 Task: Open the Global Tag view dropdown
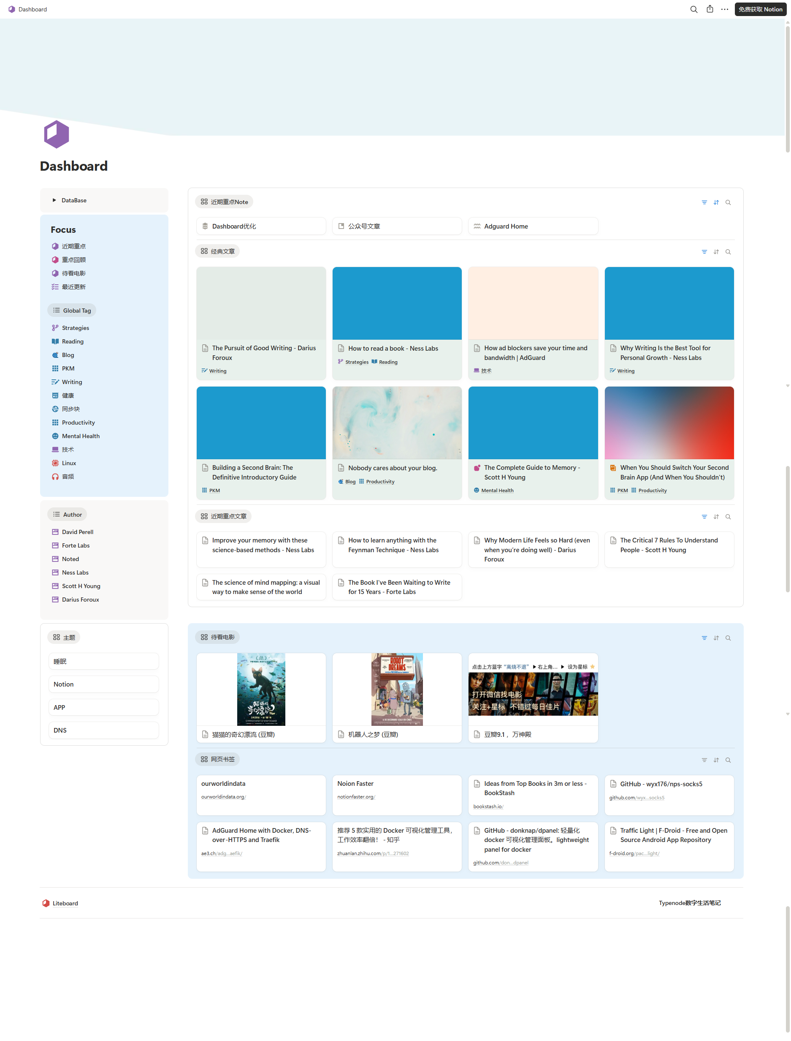click(x=72, y=311)
